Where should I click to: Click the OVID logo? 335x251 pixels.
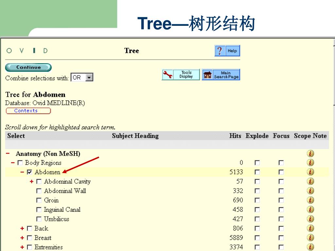pos(27,51)
